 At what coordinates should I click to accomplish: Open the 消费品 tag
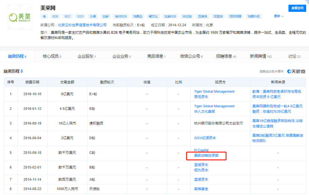[138, 17]
